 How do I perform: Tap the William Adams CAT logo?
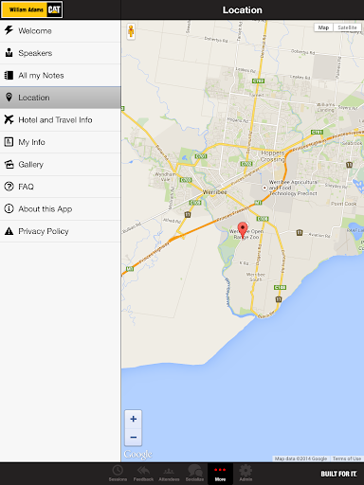coord(31,9)
